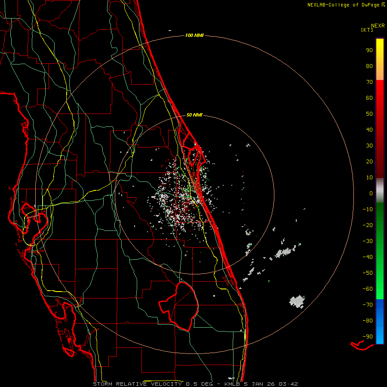The height and width of the screenshot is (387, 387).
Task: Click the 60 value on velocity scale
Action: tap(369, 98)
